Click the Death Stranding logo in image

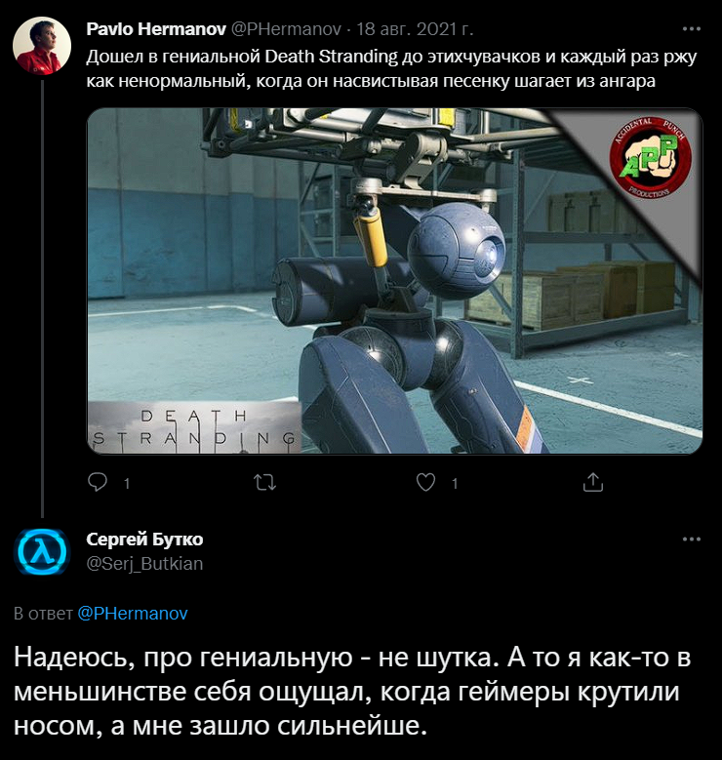[x=194, y=428]
